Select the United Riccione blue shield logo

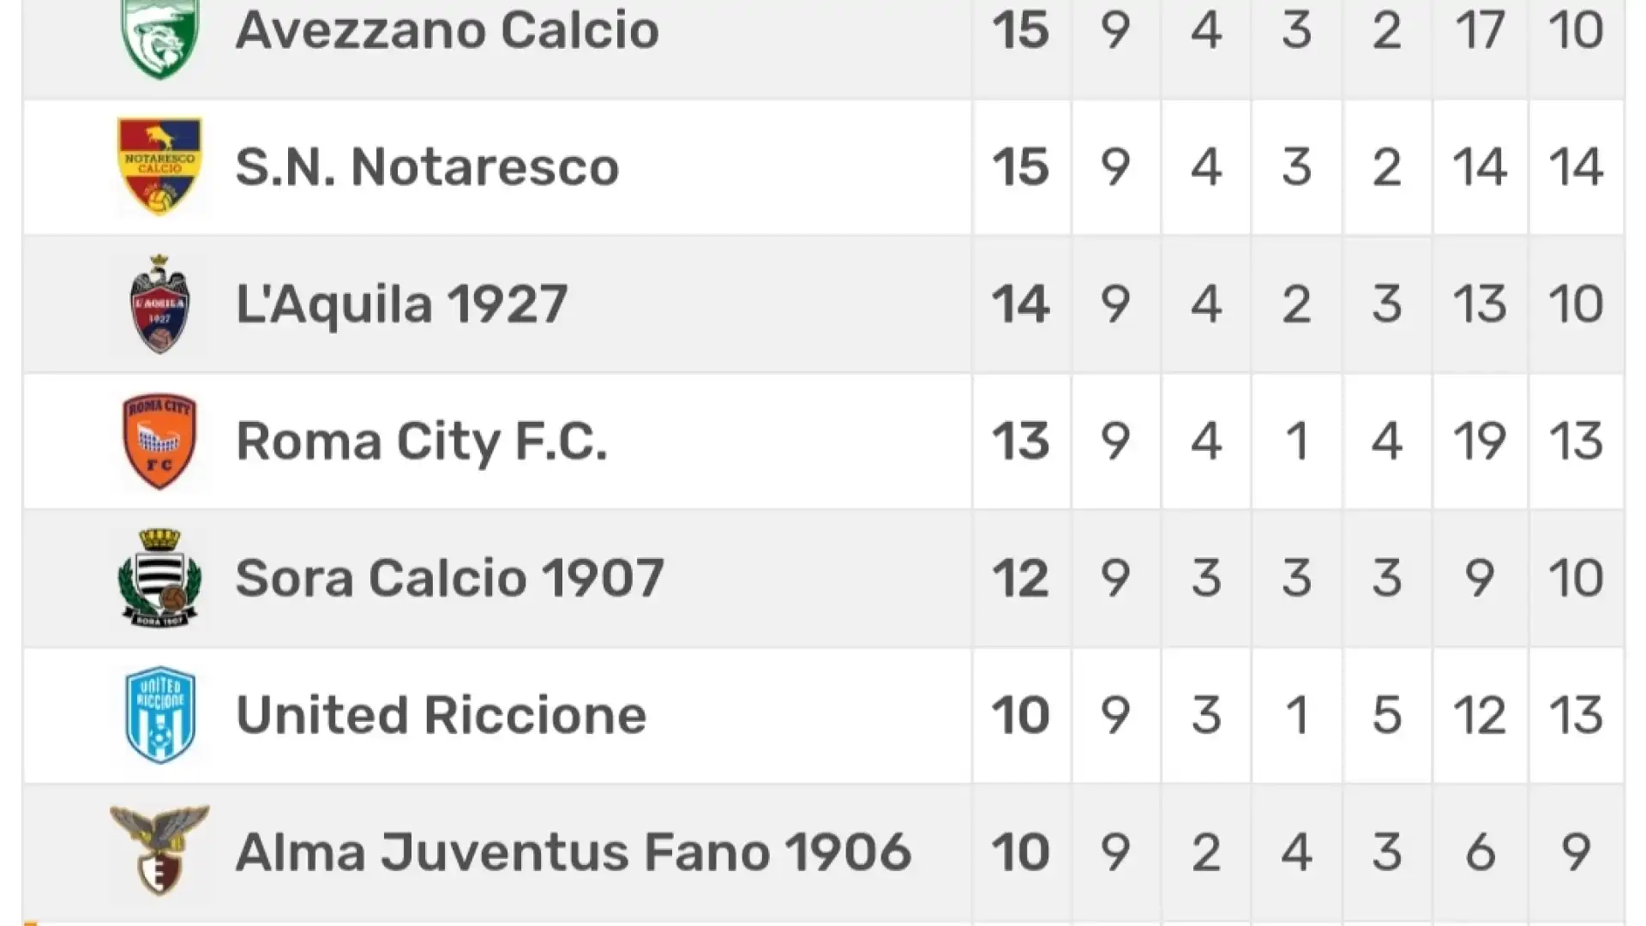pos(160,715)
